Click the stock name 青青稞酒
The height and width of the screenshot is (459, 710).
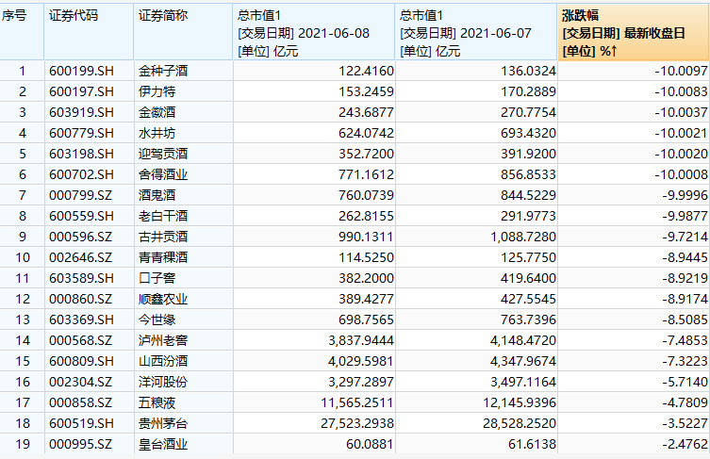click(x=163, y=257)
